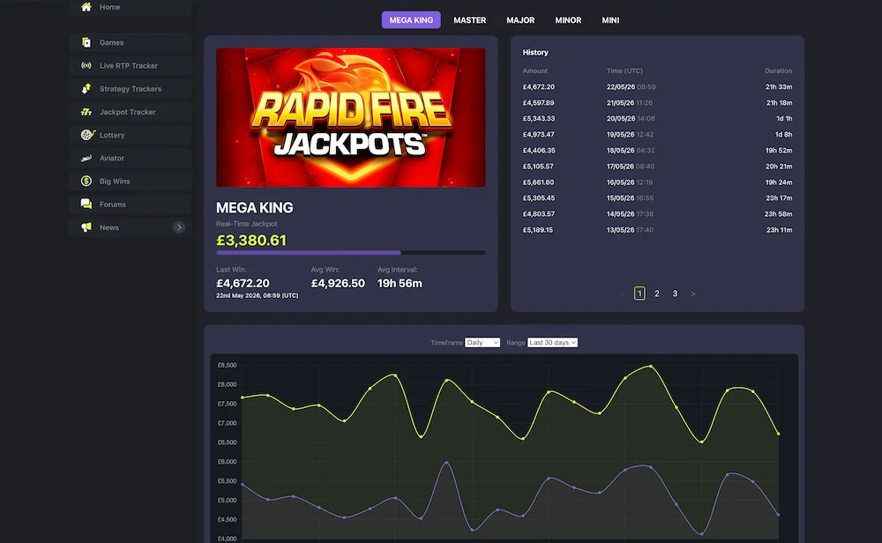
Task: Click history amount £5,661.60
Action: pos(538,182)
